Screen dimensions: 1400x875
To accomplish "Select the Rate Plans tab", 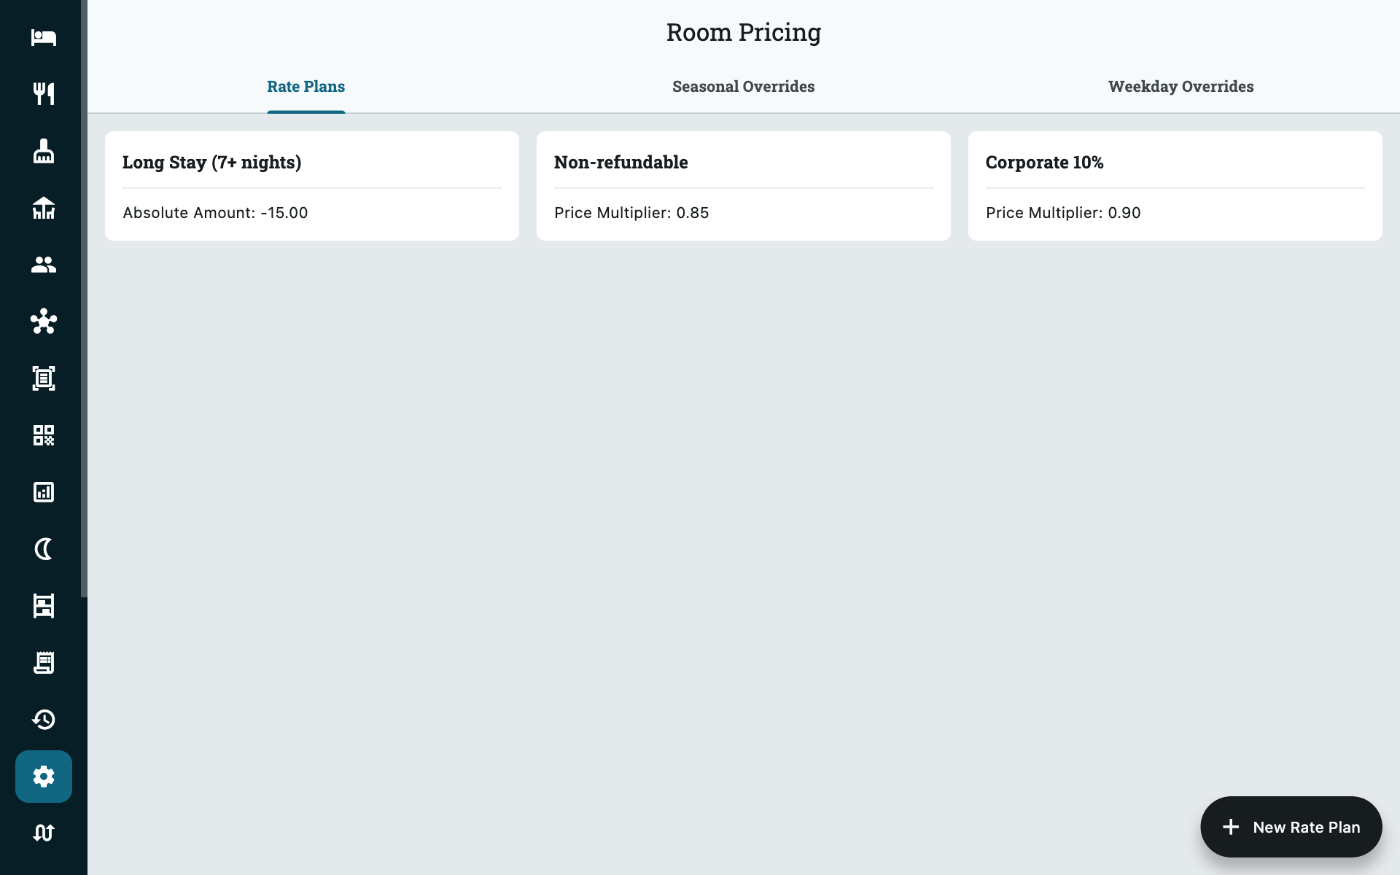I will click(x=306, y=87).
